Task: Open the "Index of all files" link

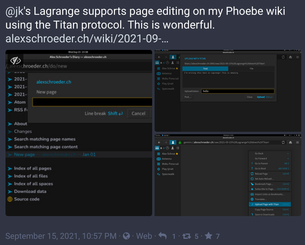Action: point(31,176)
